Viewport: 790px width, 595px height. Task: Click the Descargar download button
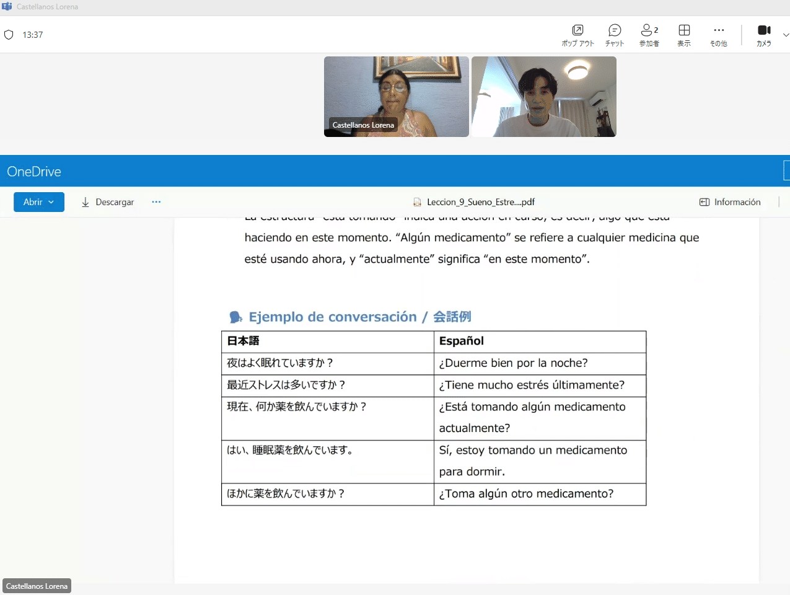tap(108, 202)
